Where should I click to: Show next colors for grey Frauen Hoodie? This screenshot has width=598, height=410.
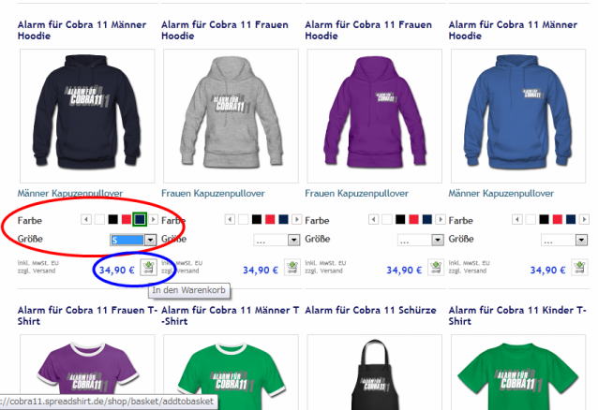297,219
